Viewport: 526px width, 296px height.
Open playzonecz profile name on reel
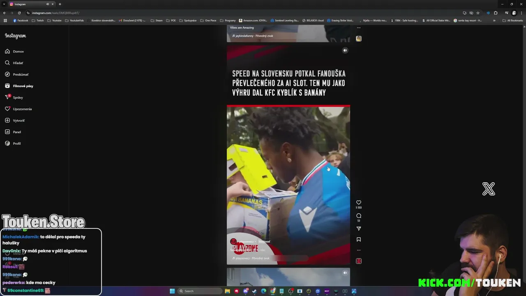[247, 242]
